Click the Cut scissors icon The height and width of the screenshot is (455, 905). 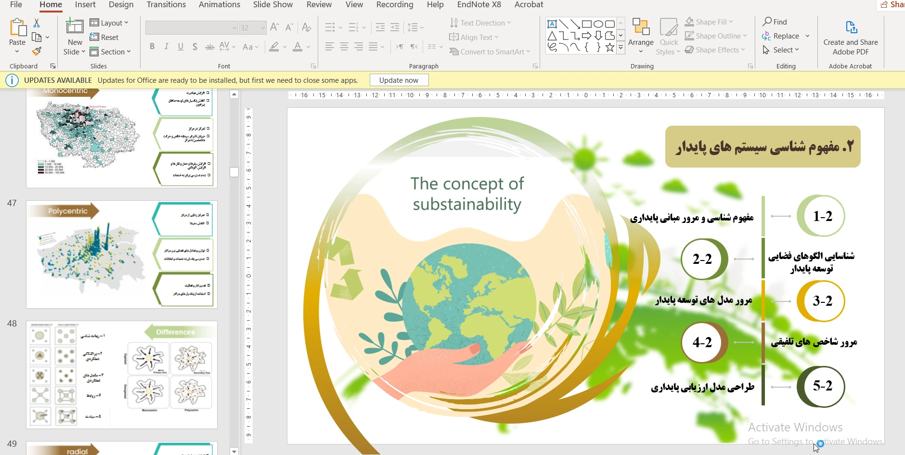(x=37, y=23)
